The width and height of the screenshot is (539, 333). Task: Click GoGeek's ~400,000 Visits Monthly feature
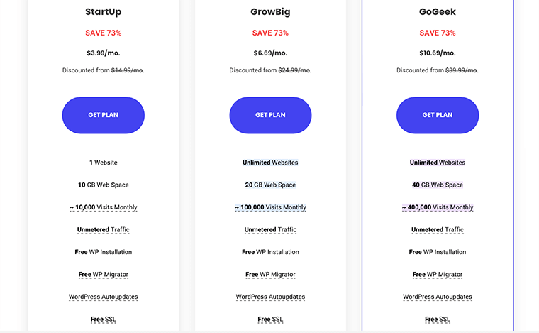pos(438,207)
